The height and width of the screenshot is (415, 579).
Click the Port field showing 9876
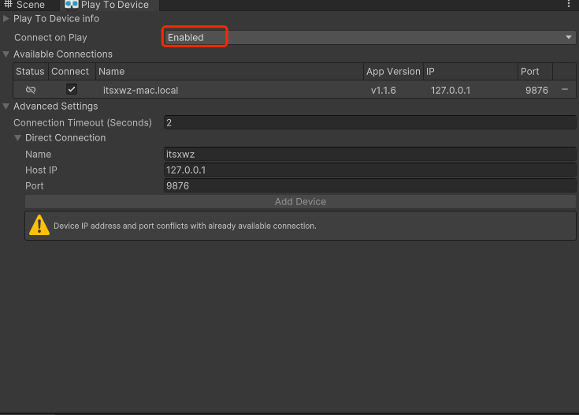coord(369,186)
